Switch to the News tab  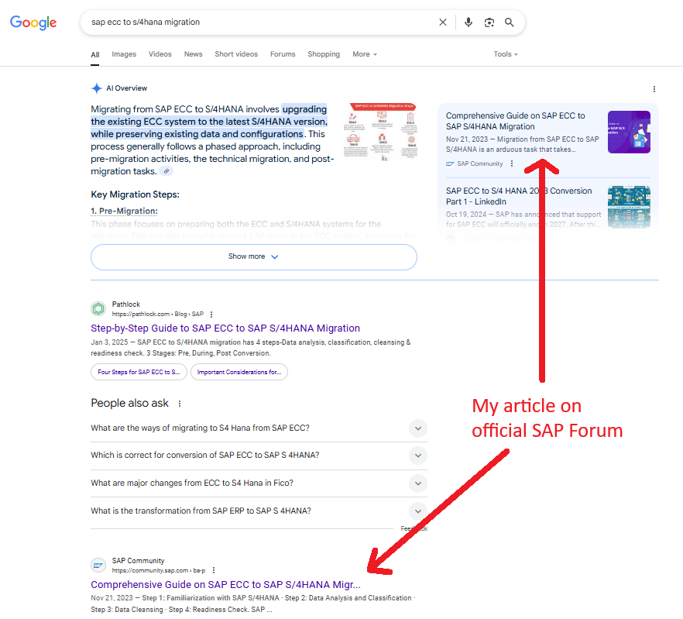point(193,54)
